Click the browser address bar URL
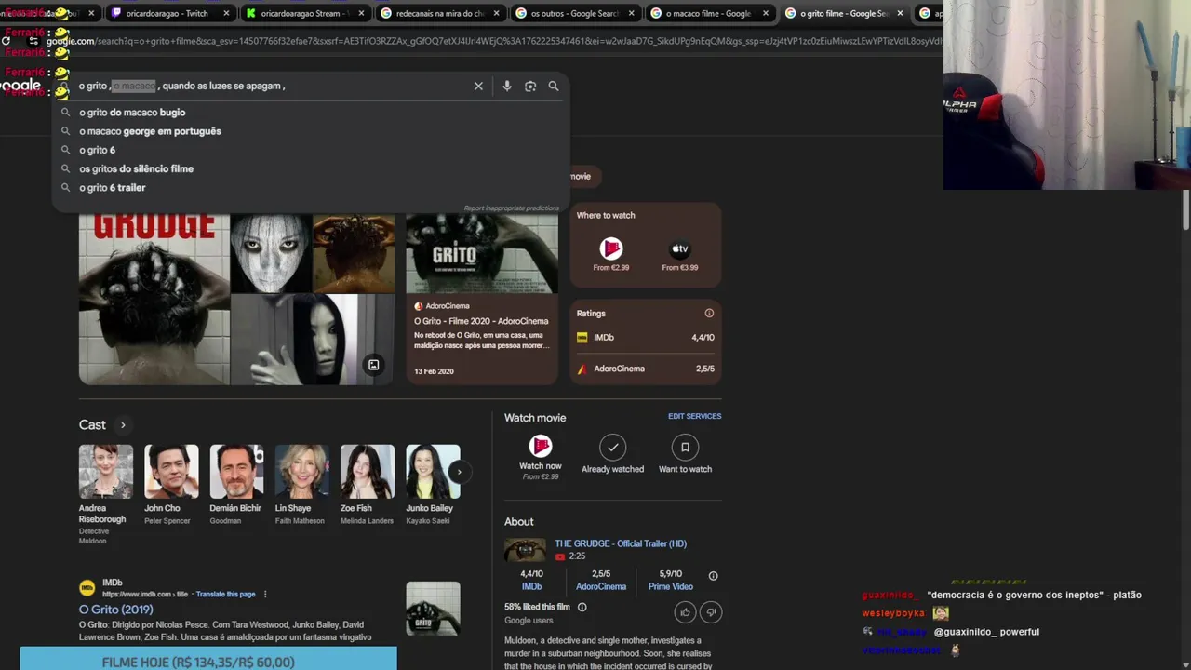The image size is (1191, 670). pos(493,41)
